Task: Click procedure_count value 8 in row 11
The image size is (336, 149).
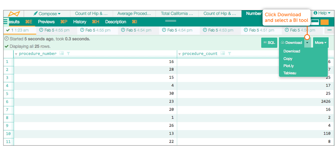Action: coord(329,141)
